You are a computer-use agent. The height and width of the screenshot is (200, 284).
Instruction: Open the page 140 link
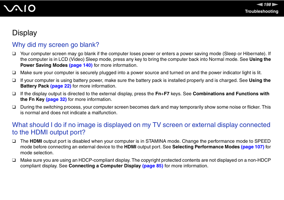coord(81,65)
